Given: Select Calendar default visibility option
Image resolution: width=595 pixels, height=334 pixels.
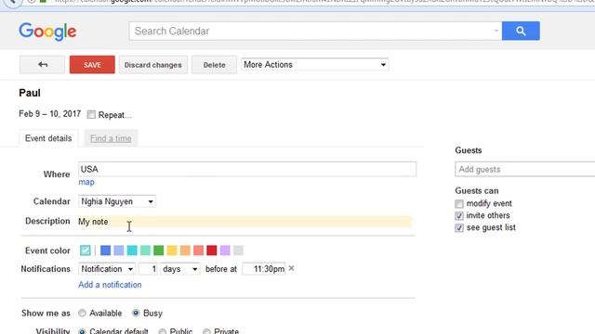Looking at the screenshot, I should [82, 331].
